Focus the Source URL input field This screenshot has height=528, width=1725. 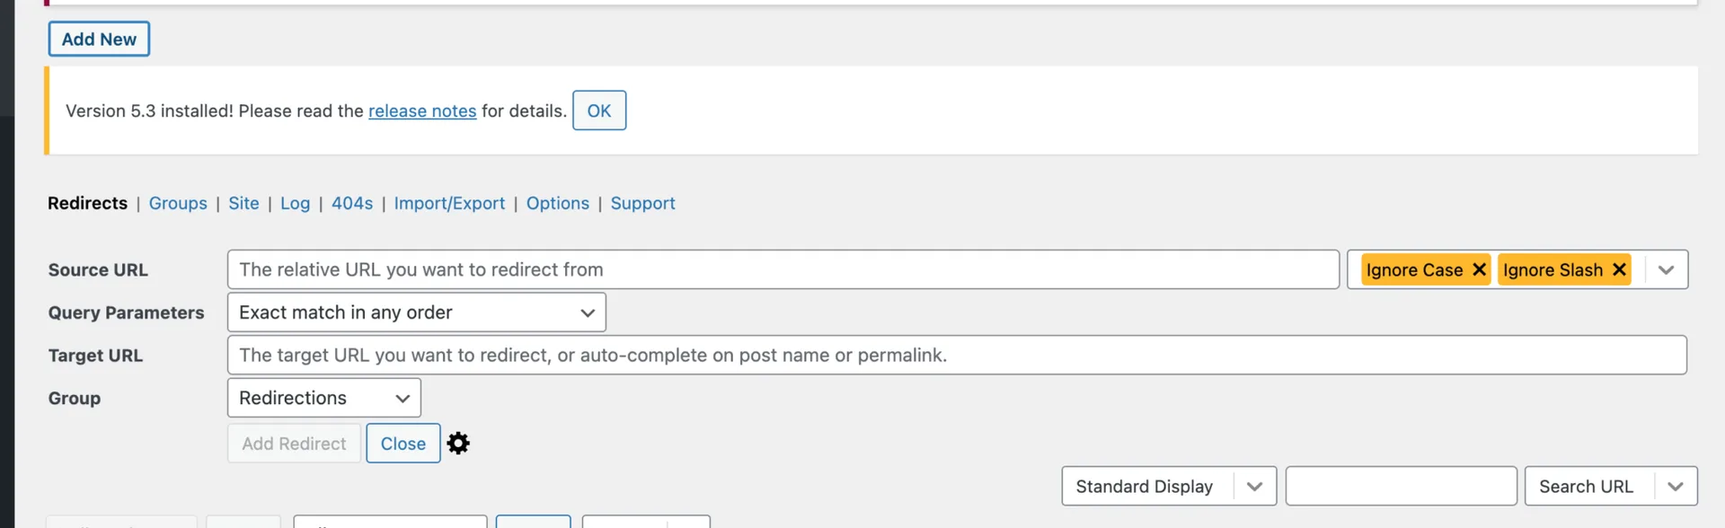point(783,269)
